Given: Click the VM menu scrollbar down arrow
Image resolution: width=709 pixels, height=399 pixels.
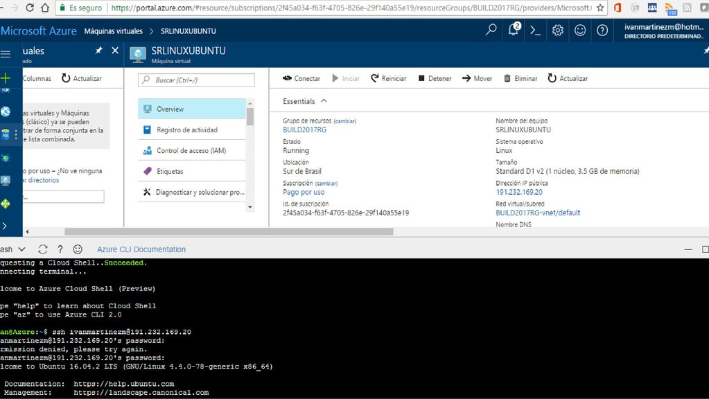Looking at the screenshot, I should [x=250, y=207].
